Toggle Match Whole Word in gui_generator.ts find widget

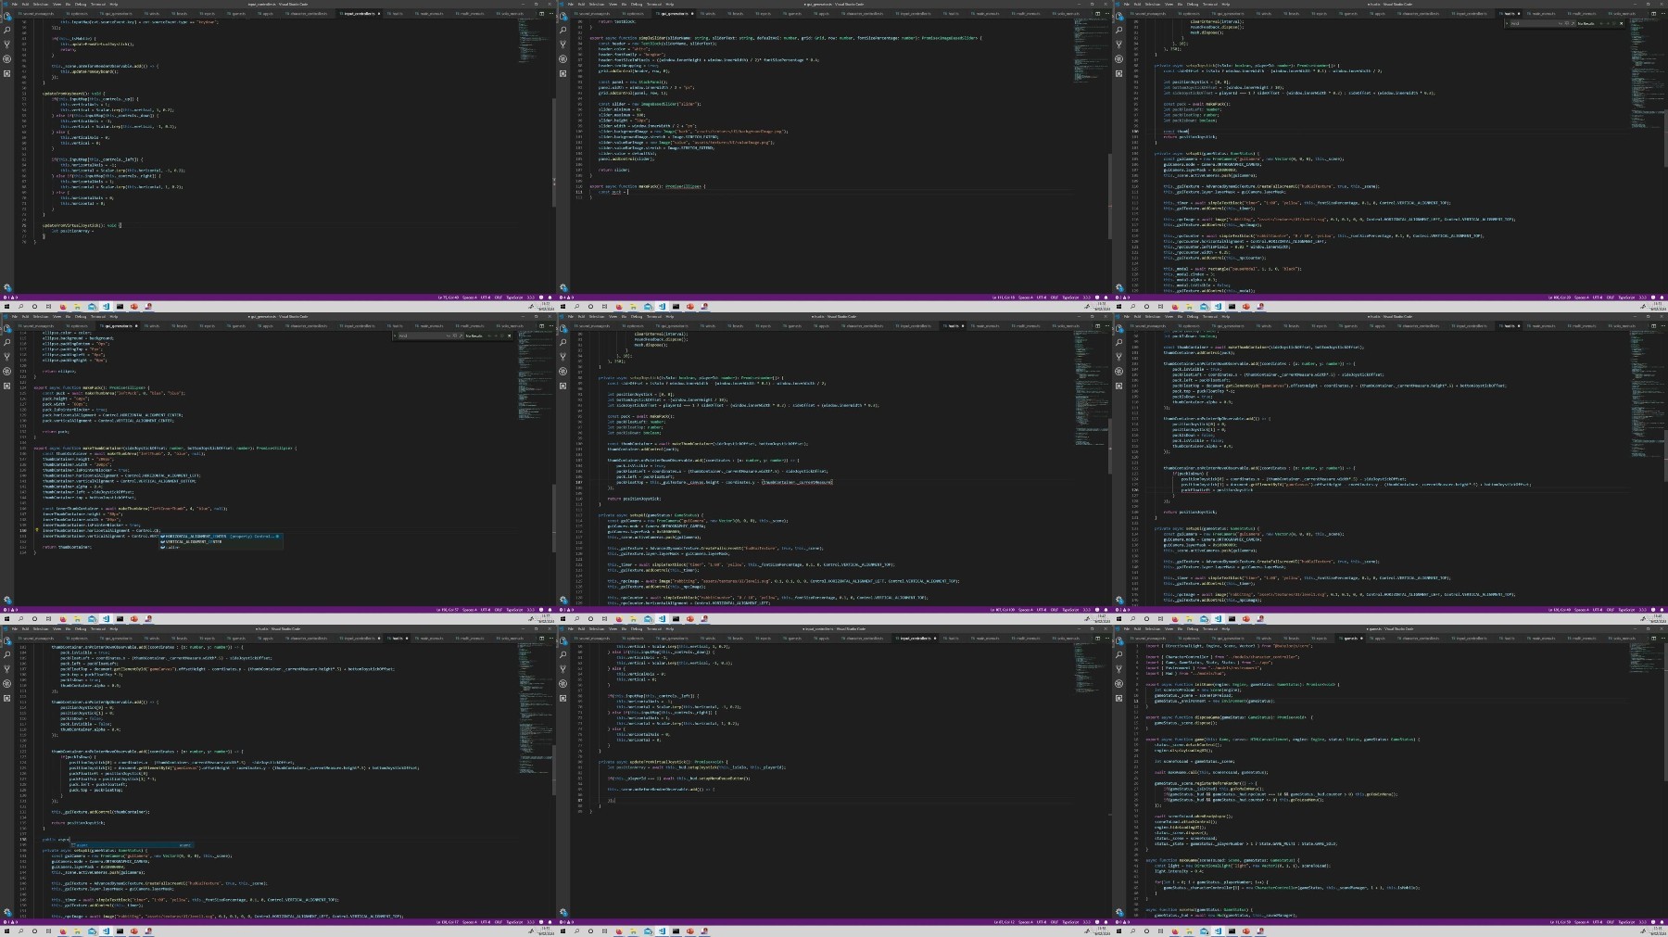pyautogui.click(x=455, y=336)
